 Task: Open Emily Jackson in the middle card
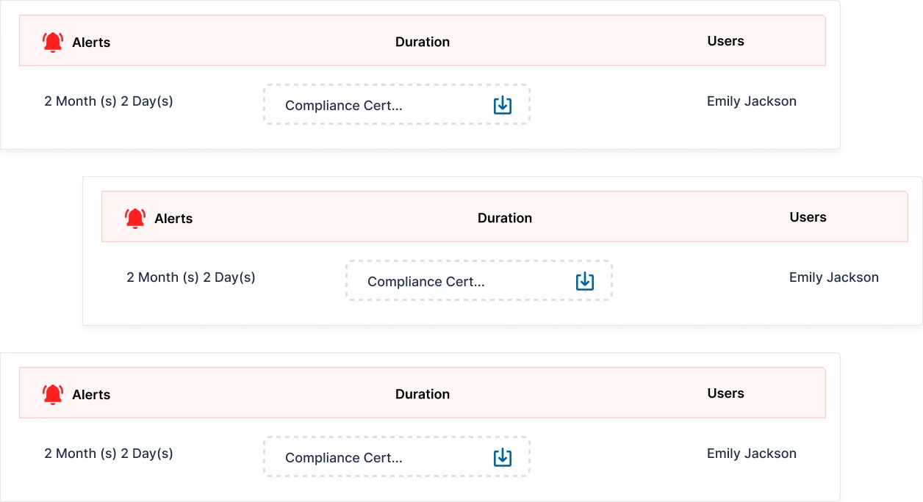(x=833, y=277)
